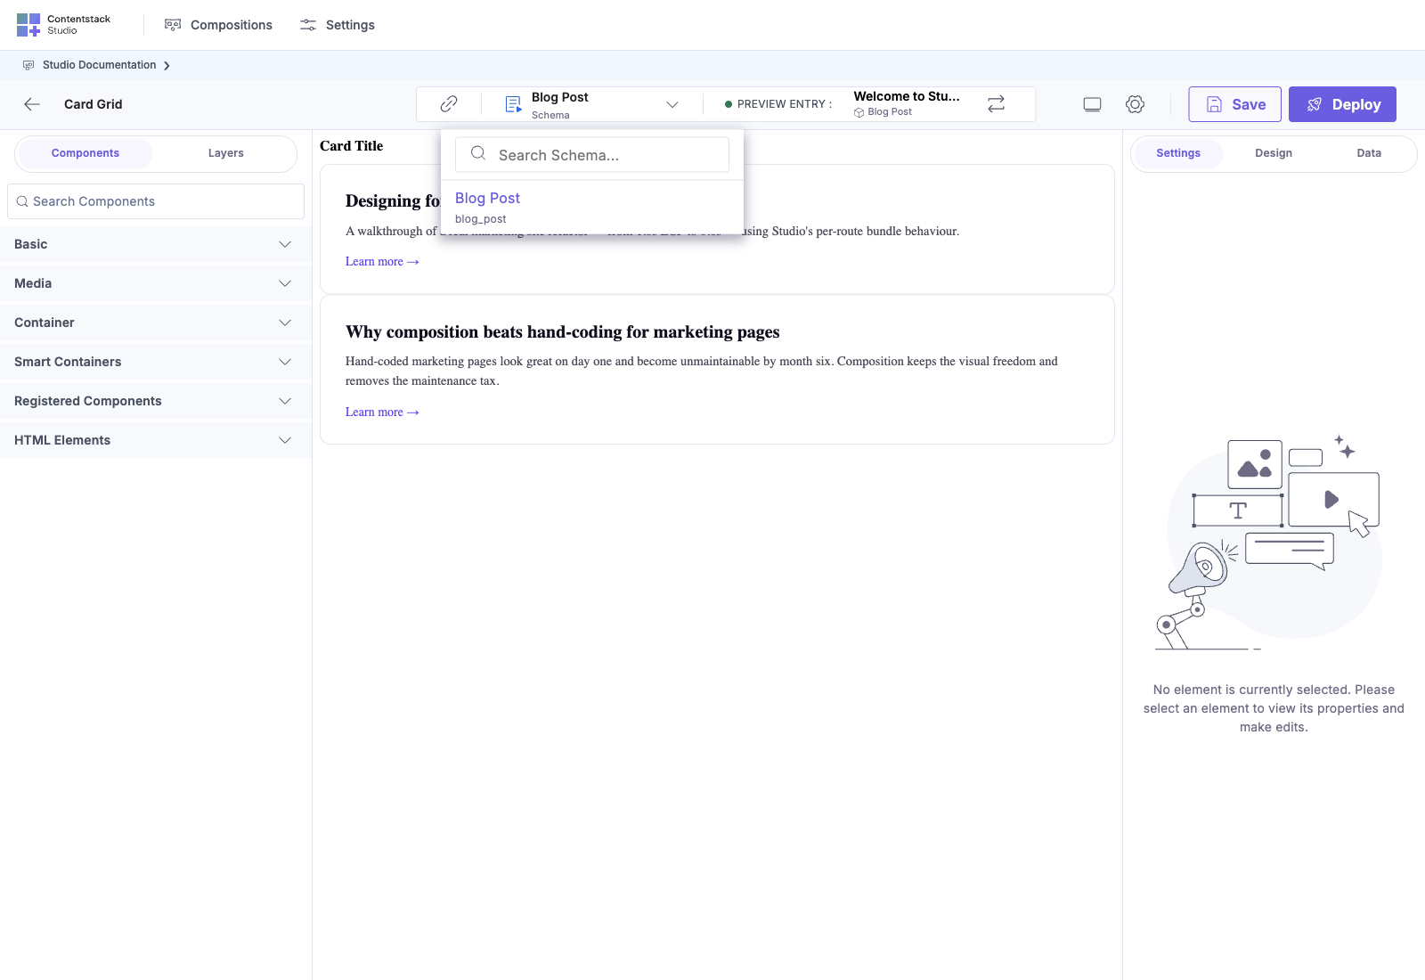Click the Studio Documentation breadcrumb

99,65
